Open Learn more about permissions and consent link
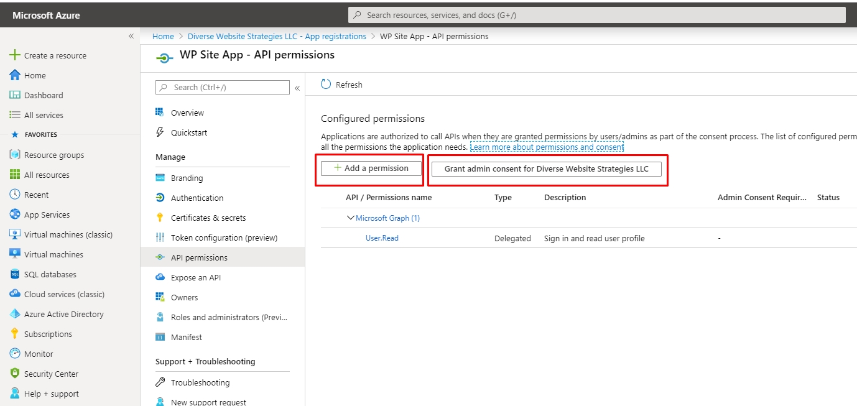Image resolution: width=857 pixels, height=406 pixels. click(x=547, y=147)
